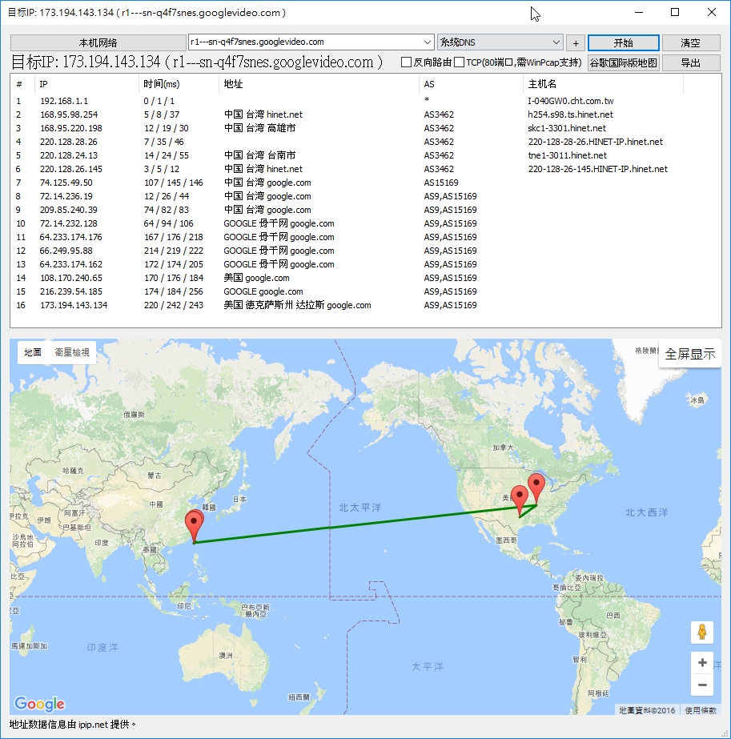This screenshot has height=739, width=731.
Task: Click hostname I-040GW0.cht.com.tw
Action: pos(571,101)
